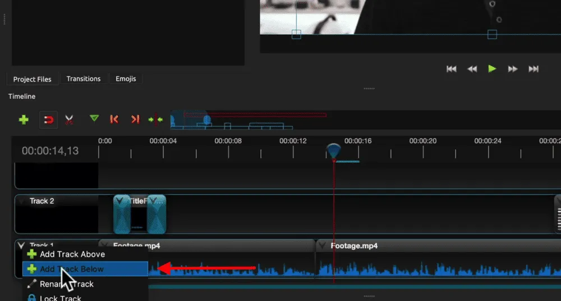Jump to the previous marker

(114, 119)
